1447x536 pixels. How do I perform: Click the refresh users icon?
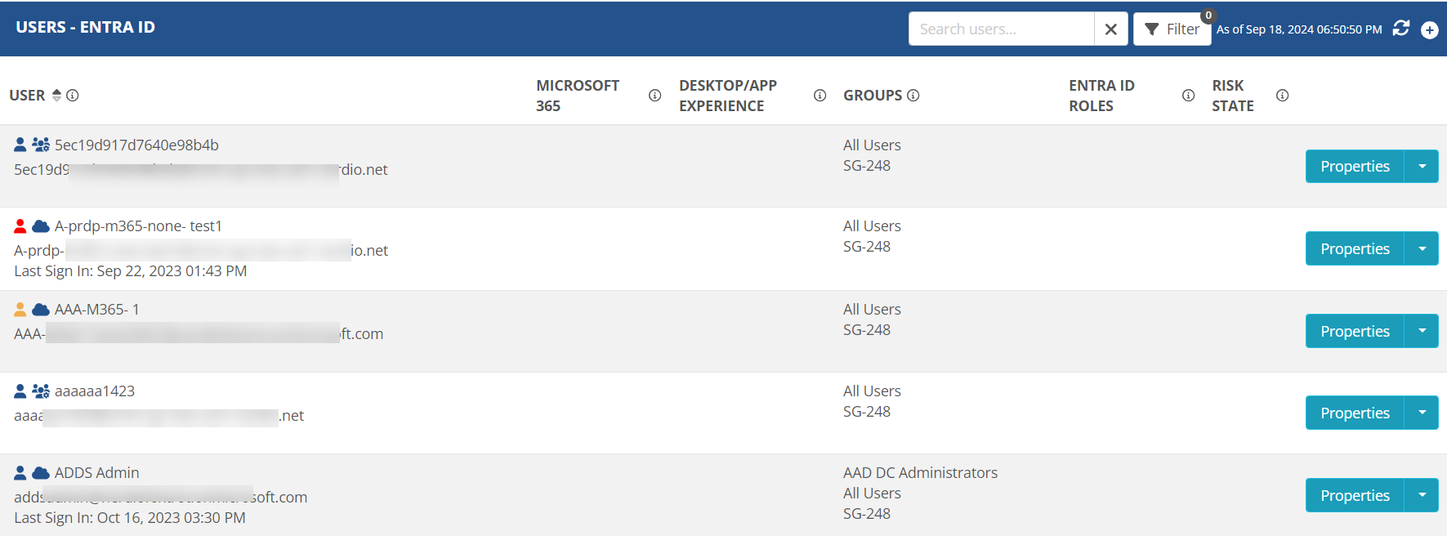click(1401, 29)
